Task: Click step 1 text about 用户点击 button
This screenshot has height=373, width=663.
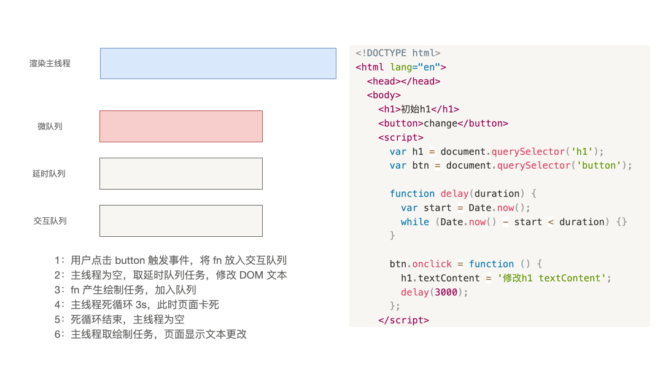Action: (x=171, y=260)
